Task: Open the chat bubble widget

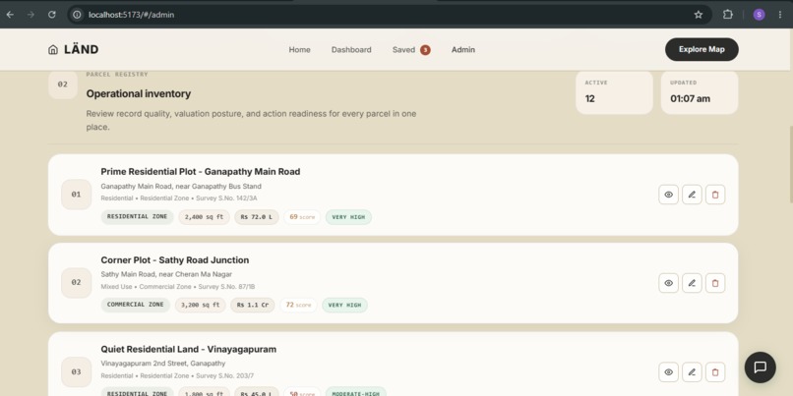Action: coord(760,368)
